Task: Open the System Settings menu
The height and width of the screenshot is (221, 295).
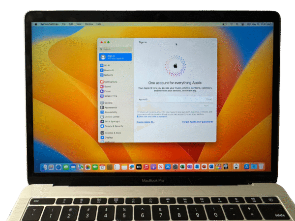Action: (x=50, y=24)
